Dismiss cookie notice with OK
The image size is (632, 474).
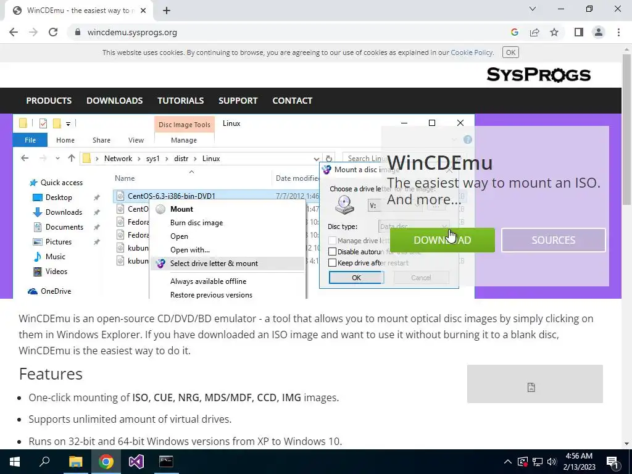click(510, 52)
